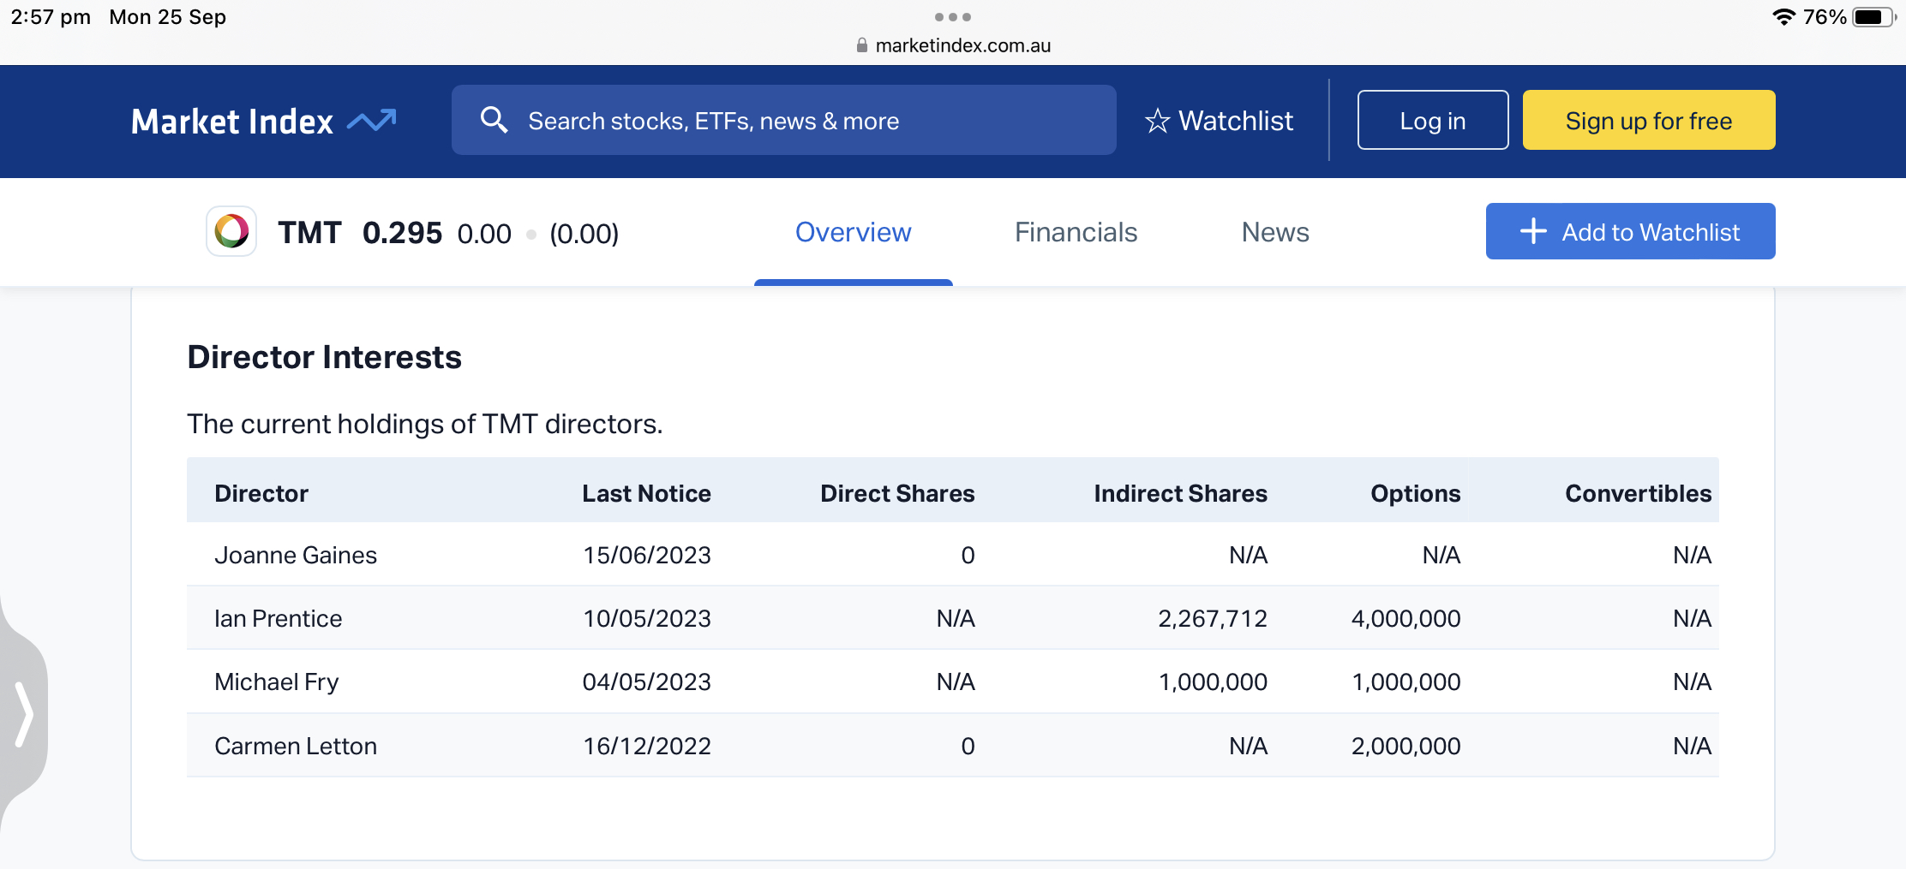The height and width of the screenshot is (869, 1906).
Task: Select director Ian Prentice
Action: click(278, 618)
